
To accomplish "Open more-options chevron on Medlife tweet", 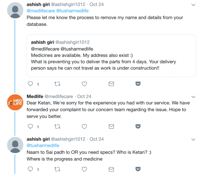I will [x=193, y=97].
